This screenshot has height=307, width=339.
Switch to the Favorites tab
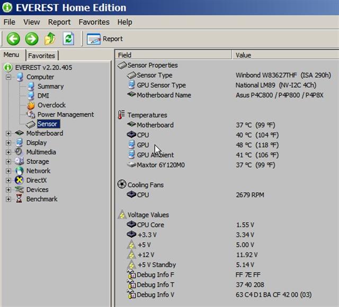[41, 56]
